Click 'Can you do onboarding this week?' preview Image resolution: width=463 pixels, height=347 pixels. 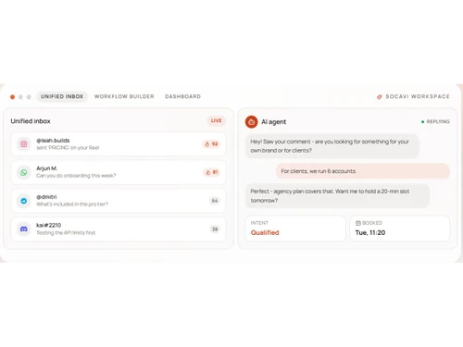76,176
